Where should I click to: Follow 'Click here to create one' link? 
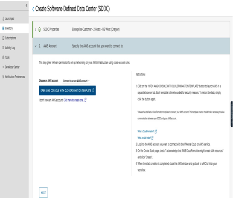[x=73, y=100]
